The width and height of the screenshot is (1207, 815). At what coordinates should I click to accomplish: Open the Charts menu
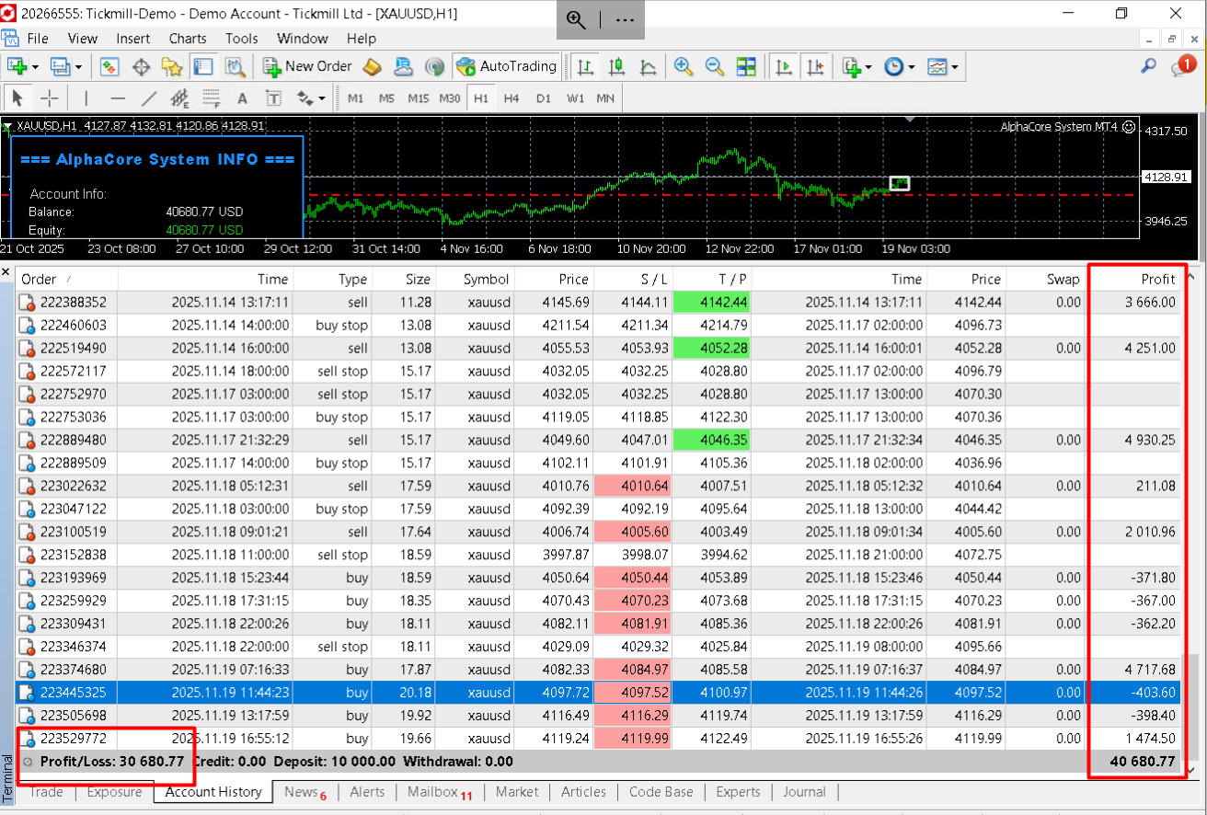coord(188,39)
